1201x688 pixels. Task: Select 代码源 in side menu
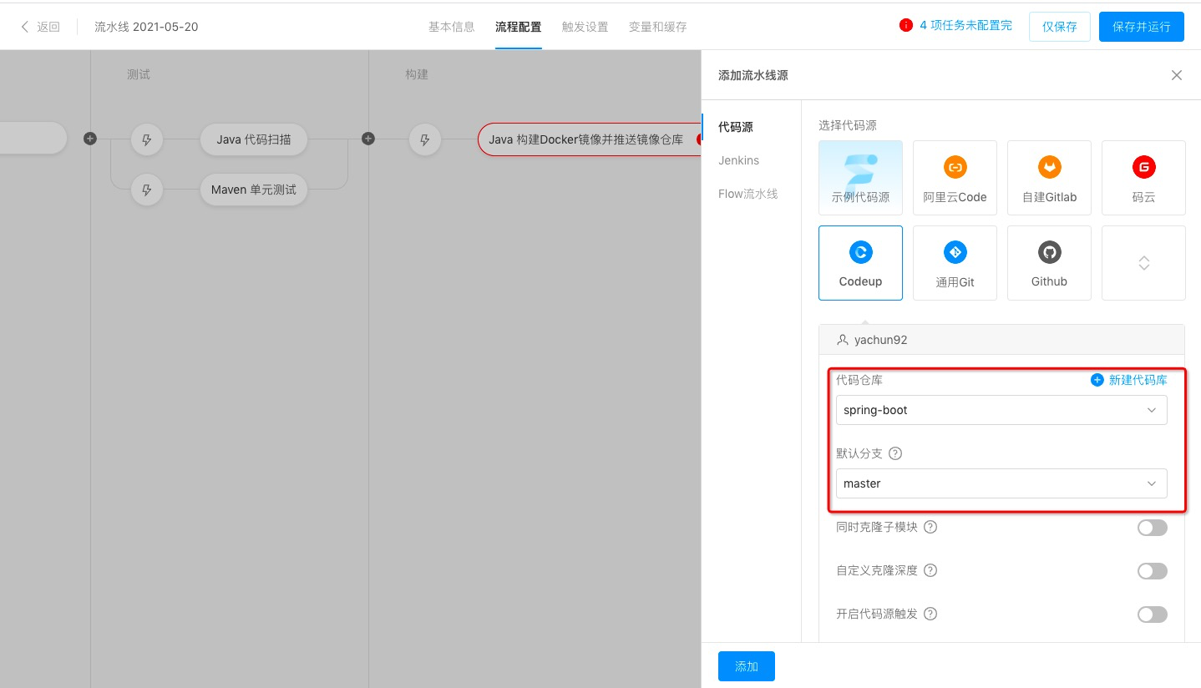(x=736, y=127)
